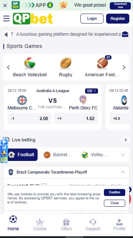The height and width of the screenshot is (238, 133).
Task: Switch to the Casino tab
Action: pos(40,225)
